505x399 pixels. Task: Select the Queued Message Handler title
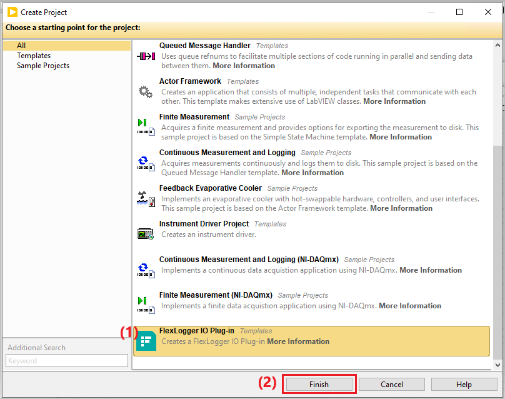(x=205, y=46)
